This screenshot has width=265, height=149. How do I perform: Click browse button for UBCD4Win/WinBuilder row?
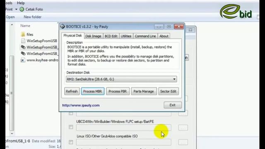[183, 127]
